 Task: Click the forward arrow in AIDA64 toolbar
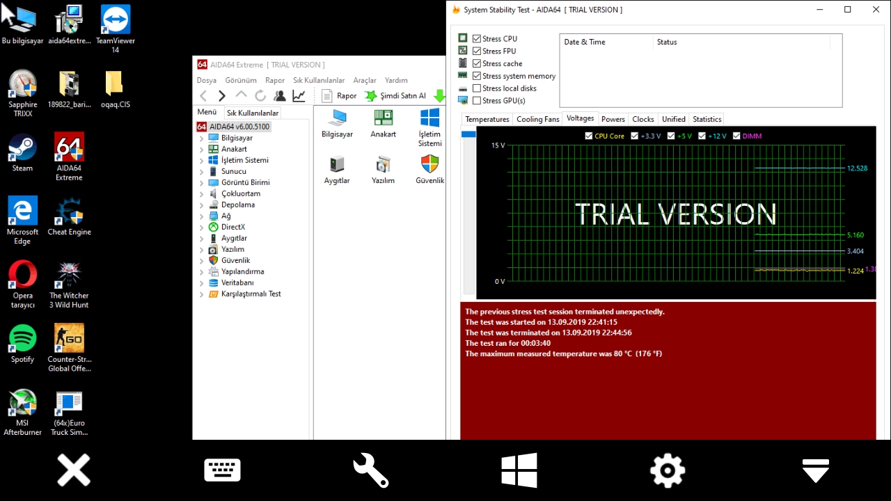coord(222,96)
